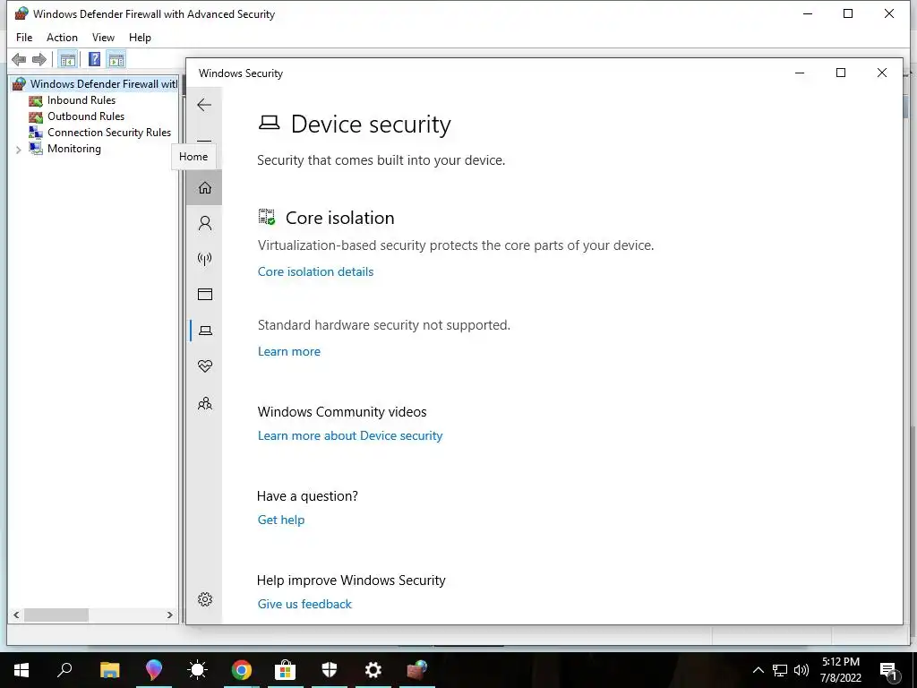Open File Explorer from taskbar

point(109,670)
